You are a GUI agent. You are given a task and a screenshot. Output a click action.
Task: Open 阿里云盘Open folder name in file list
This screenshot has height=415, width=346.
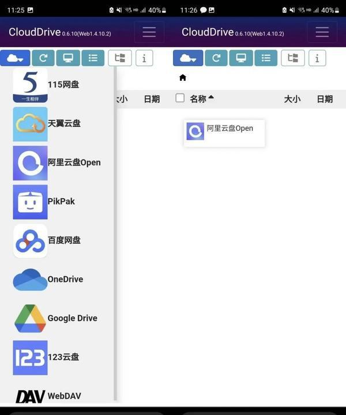(230, 129)
